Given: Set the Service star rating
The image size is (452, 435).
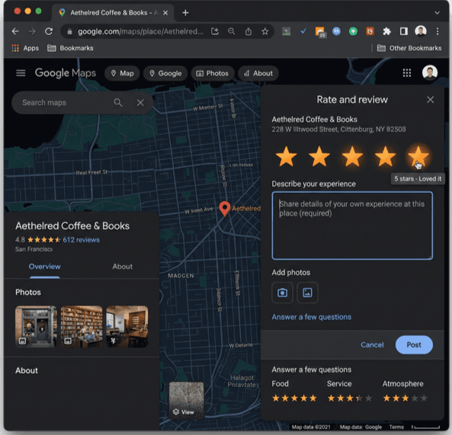Looking at the screenshot, I should click(350, 398).
